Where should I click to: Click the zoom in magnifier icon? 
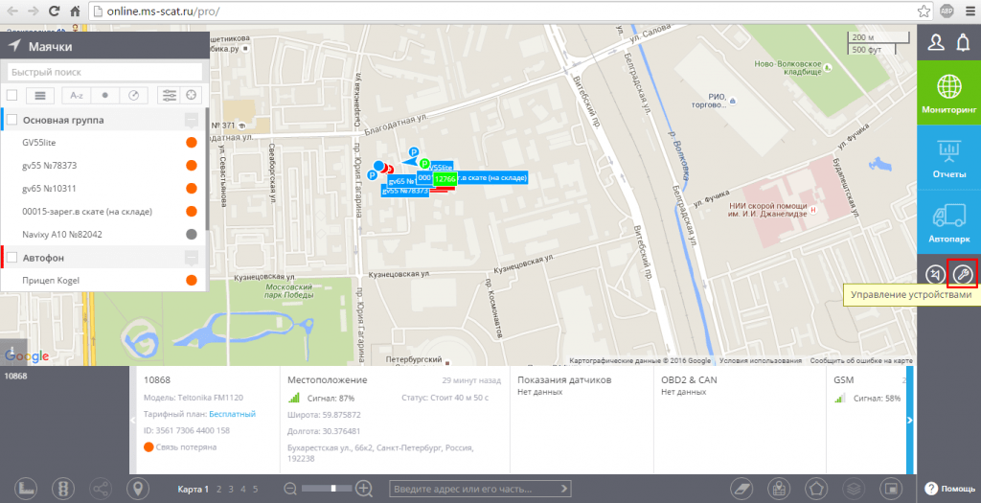364,489
